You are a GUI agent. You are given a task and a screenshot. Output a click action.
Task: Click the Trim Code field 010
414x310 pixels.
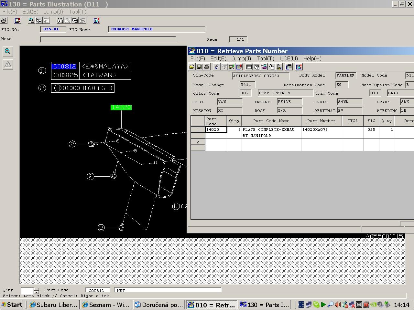click(x=375, y=93)
